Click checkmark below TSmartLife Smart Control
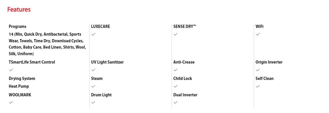The image size is (329, 113). point(11,70)
